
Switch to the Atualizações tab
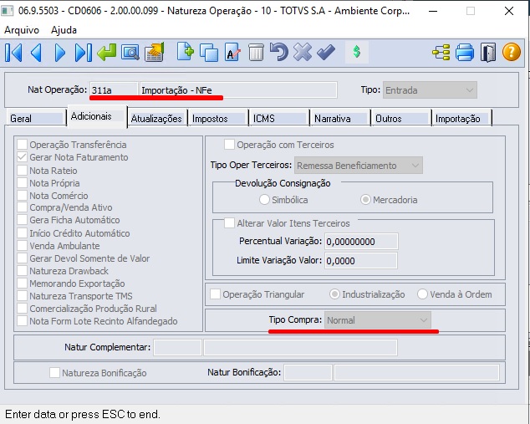[x=157, y=119]
